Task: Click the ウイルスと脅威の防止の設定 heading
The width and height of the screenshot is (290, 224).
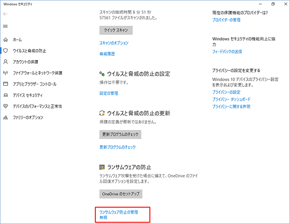Action: [138, 74]
